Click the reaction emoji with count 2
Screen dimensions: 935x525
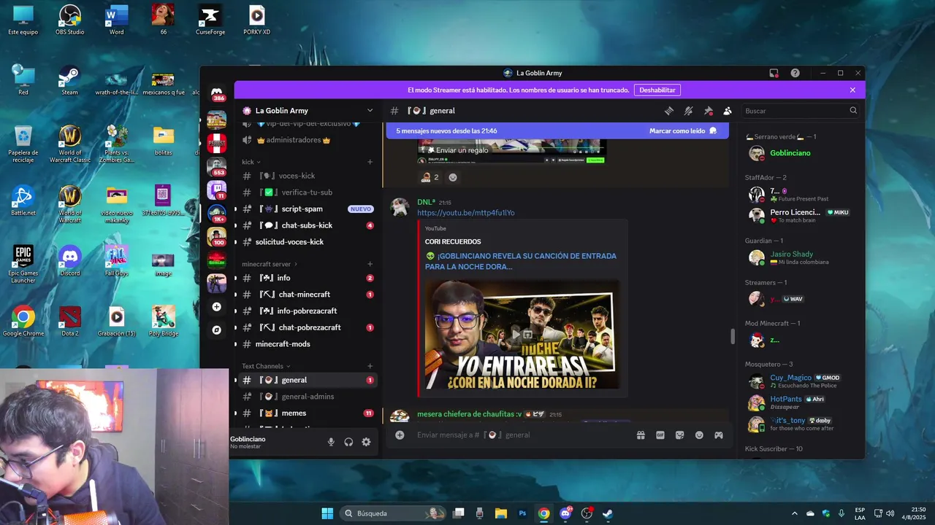pos(430,177)
